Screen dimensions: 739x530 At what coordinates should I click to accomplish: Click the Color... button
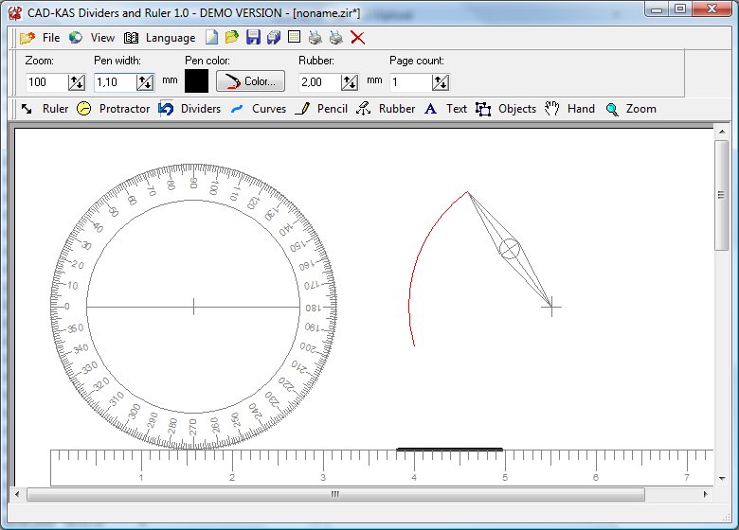pyautogui.click(x=251, y=81)
